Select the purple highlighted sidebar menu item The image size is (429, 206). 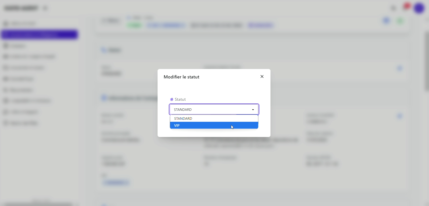pyautogui.click(x=40, y=34)
